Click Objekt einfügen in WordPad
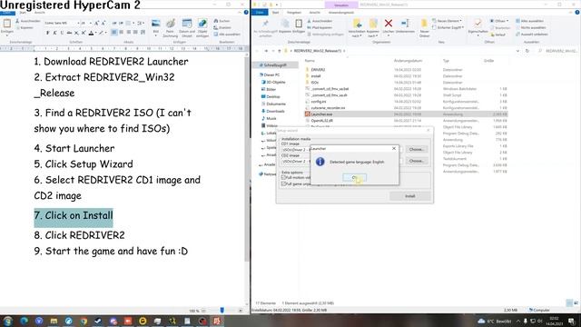This screenshot has height=327, width=581. point(202,28)
